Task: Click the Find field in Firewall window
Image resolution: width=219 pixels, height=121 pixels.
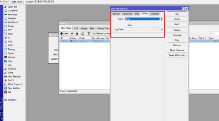Action: coord(214,33)
